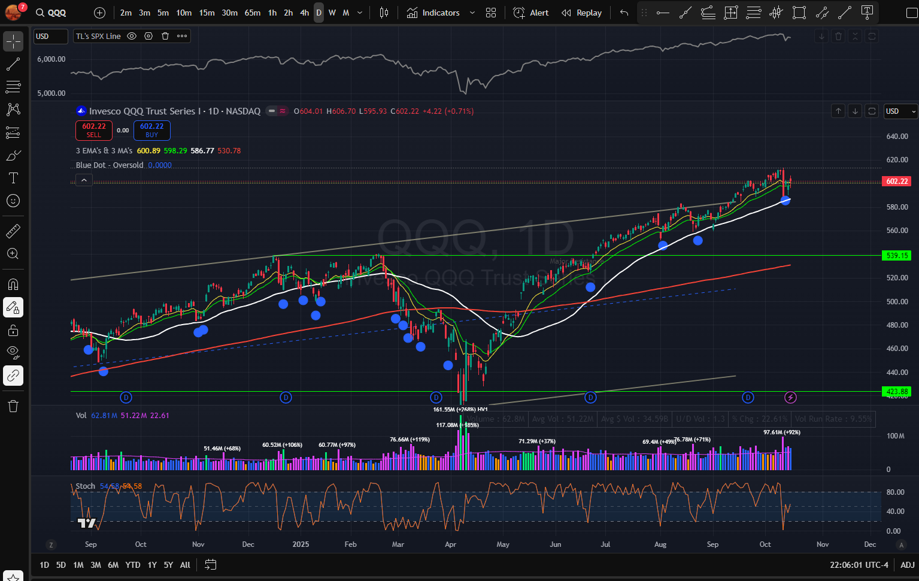919x581 pixels.
Task: Toggle the drawing sync link icon
Action: [13, 376]
